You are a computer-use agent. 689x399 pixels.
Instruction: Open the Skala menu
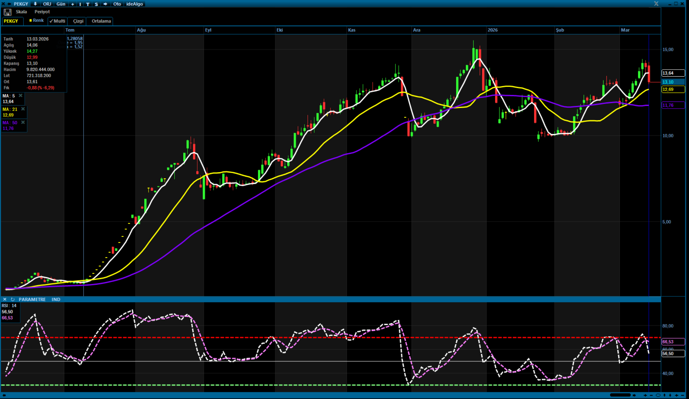21,12
